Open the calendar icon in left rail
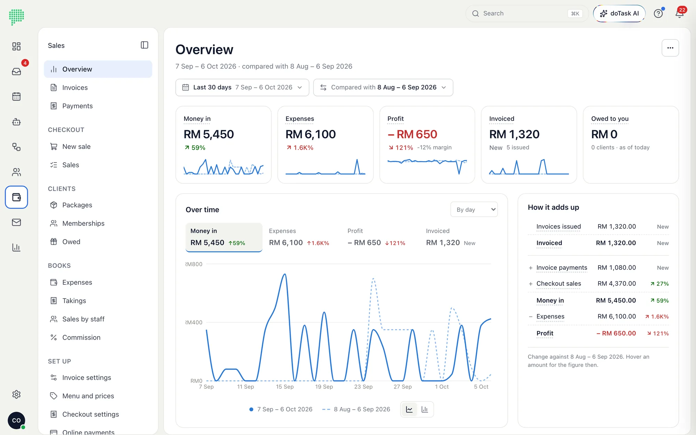Image resolution: width=696 pixels, height=435 pixels. coord(16,96)
